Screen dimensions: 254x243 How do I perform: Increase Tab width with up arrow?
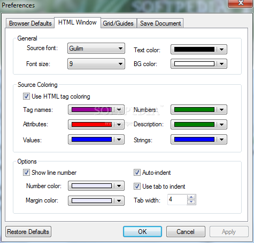click(191, 197)
